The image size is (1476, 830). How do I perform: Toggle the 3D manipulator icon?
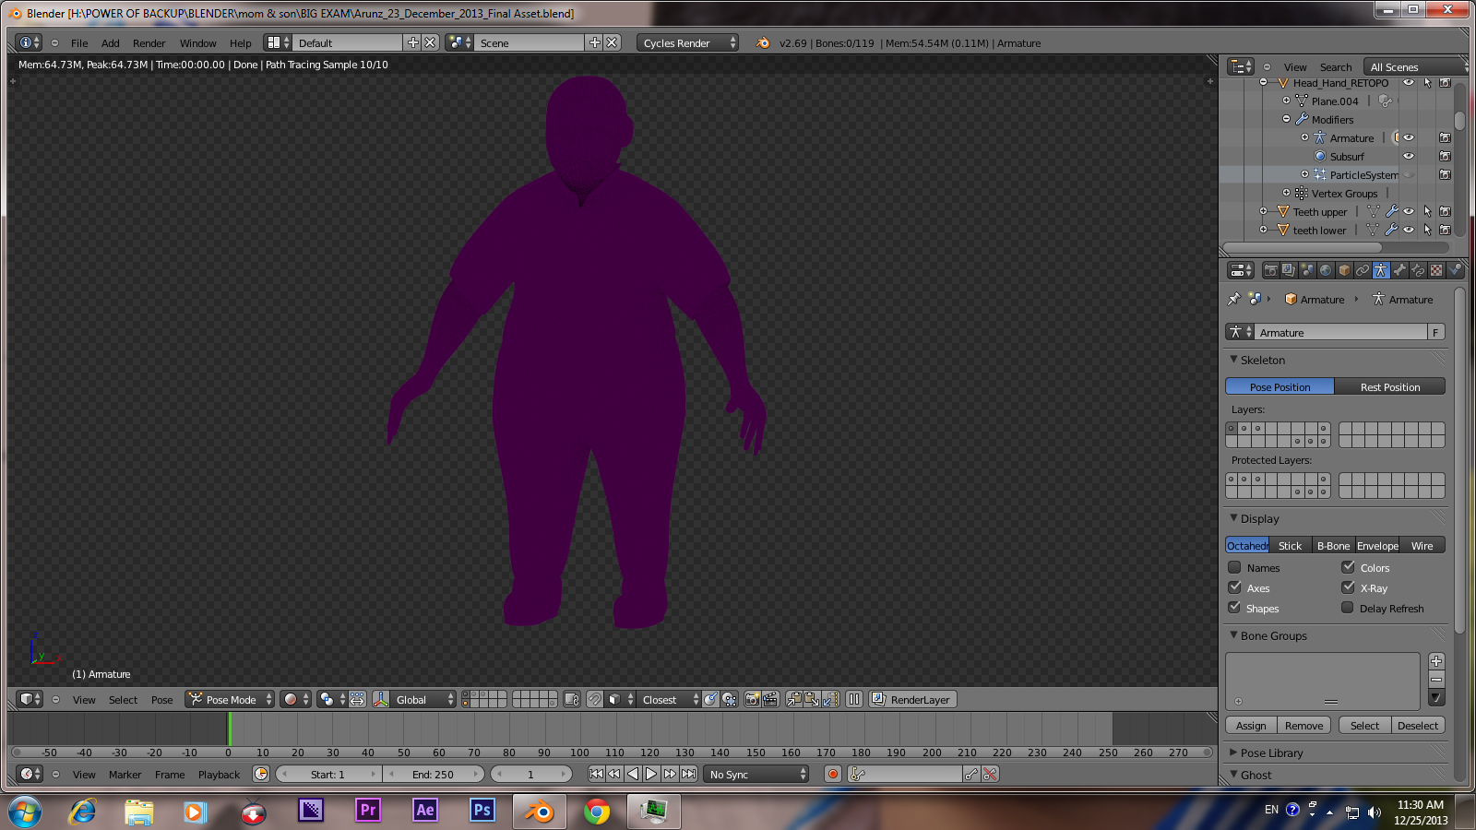click(x=380, y=699)
